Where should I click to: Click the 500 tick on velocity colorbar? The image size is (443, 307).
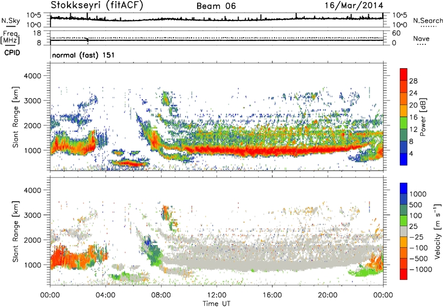pyautogui.click(x=416, y=205)
